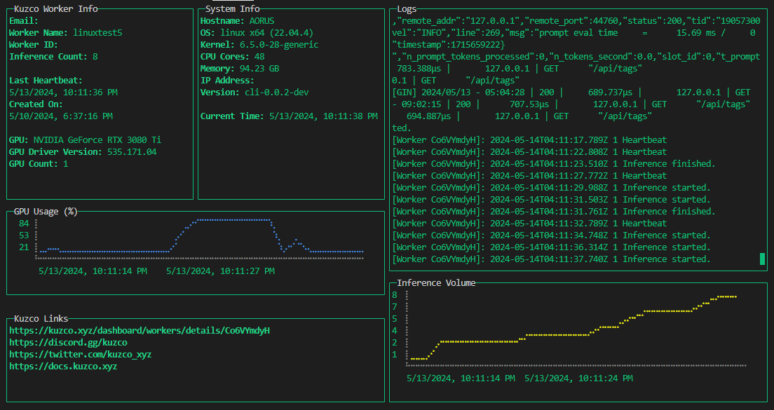This screenshot has width=774, height=410.
Task: Click the "Email:" label
Action: [x=24, y=21]
